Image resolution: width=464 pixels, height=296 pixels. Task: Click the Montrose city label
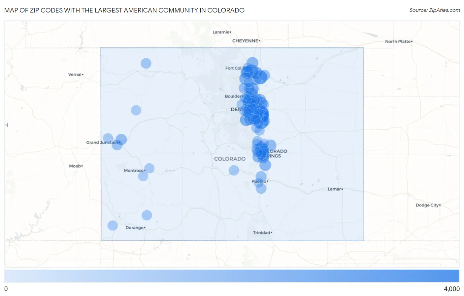134,171
